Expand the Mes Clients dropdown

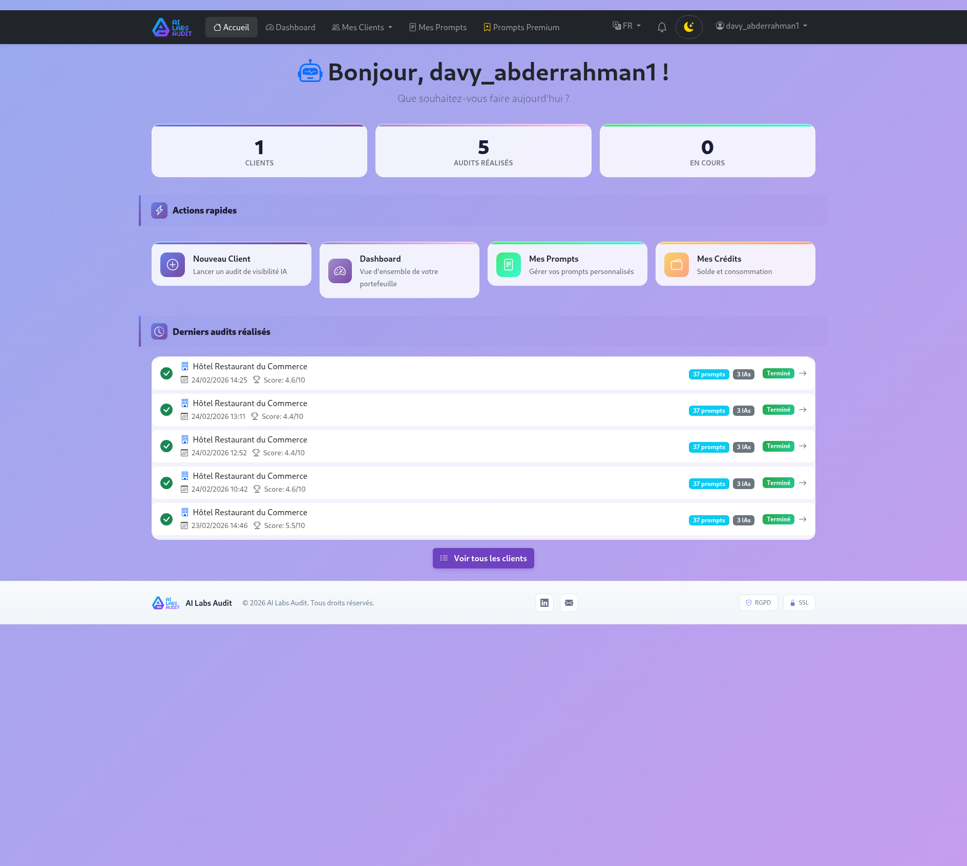(361, 27)
